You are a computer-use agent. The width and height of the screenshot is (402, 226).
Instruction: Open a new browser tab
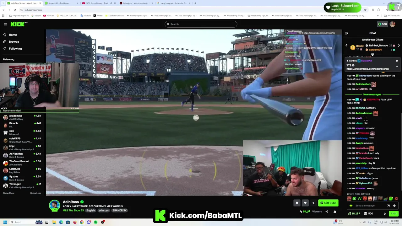pyautogui.click(x=195, y=3)
